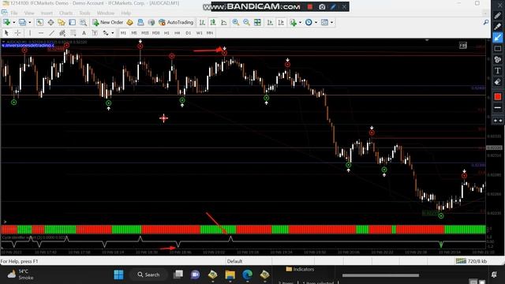Open the Window menu
Viewport: 505px width, 284px height.
click(106, 13)
